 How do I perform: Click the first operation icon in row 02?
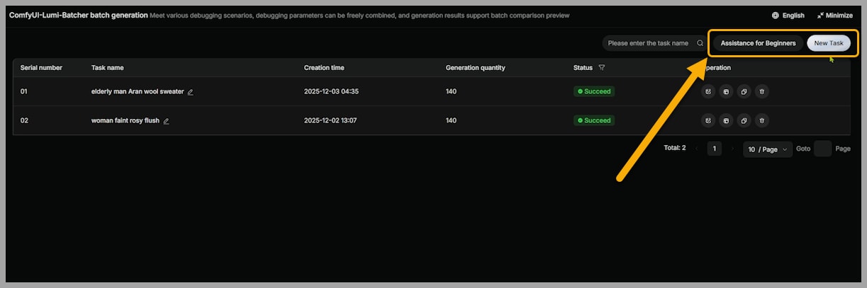[x=707, y=120]
